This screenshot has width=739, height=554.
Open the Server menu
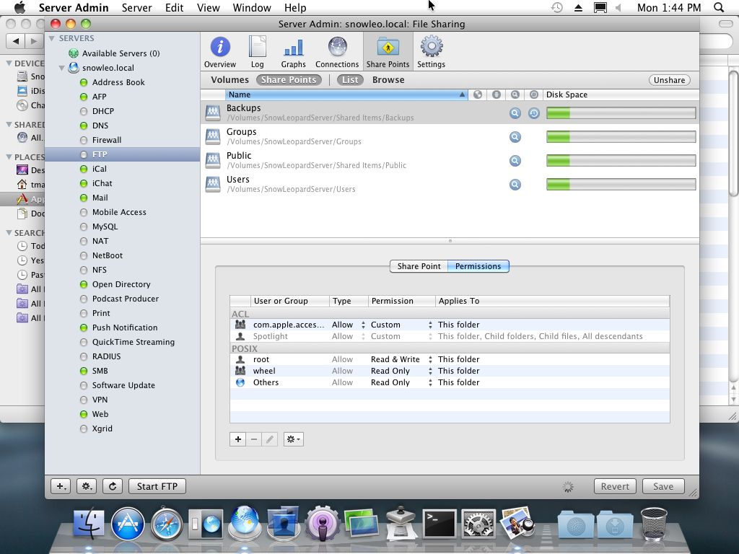click(136, 7)
